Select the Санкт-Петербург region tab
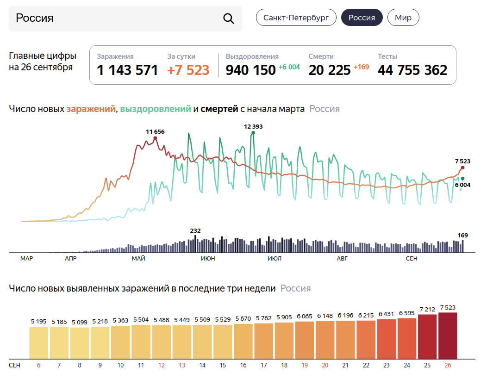Image resolution: width=493 pixels, height=379 pixels. (x=296, y=18)
